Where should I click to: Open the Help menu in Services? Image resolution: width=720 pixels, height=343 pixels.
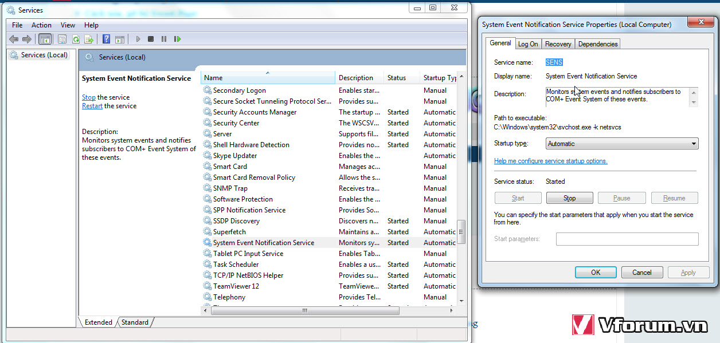click(91, 25)
